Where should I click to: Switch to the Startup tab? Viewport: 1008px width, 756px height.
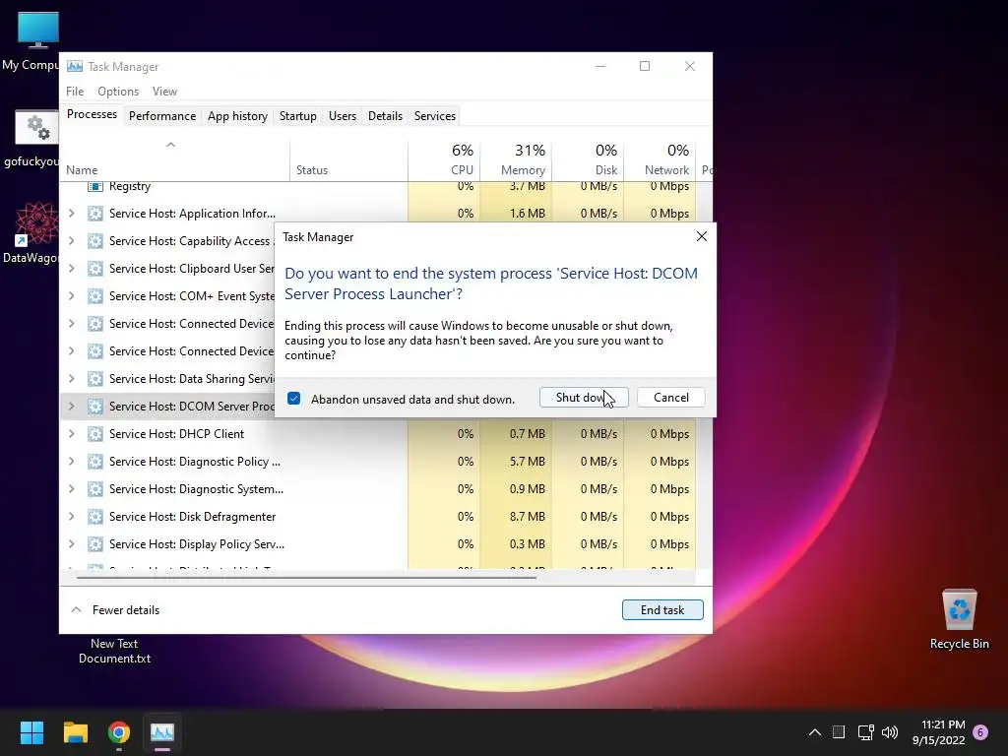(297, 116)
